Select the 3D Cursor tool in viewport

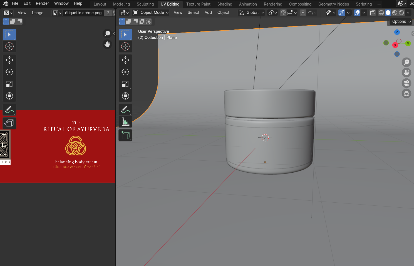coord(125,46)
